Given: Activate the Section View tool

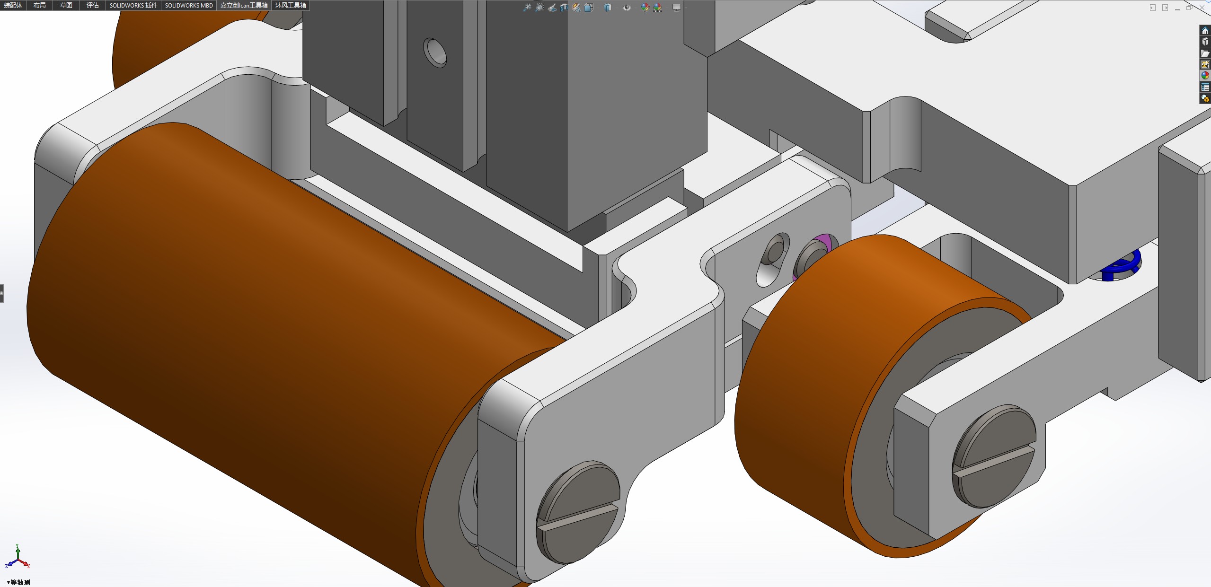Looking at the screenshot, I should click(x=564, y=8).
